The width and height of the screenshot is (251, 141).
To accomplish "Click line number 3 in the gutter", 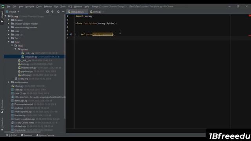I will [x=67, y=23].
